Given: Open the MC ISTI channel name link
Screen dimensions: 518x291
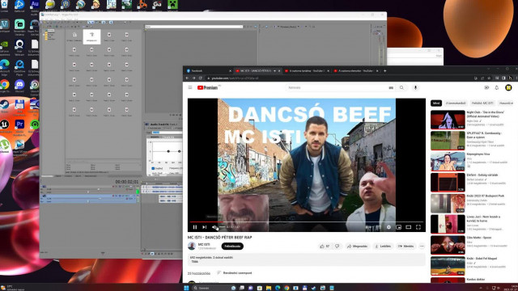Looking at the screenshot, I should coord(204,244).
